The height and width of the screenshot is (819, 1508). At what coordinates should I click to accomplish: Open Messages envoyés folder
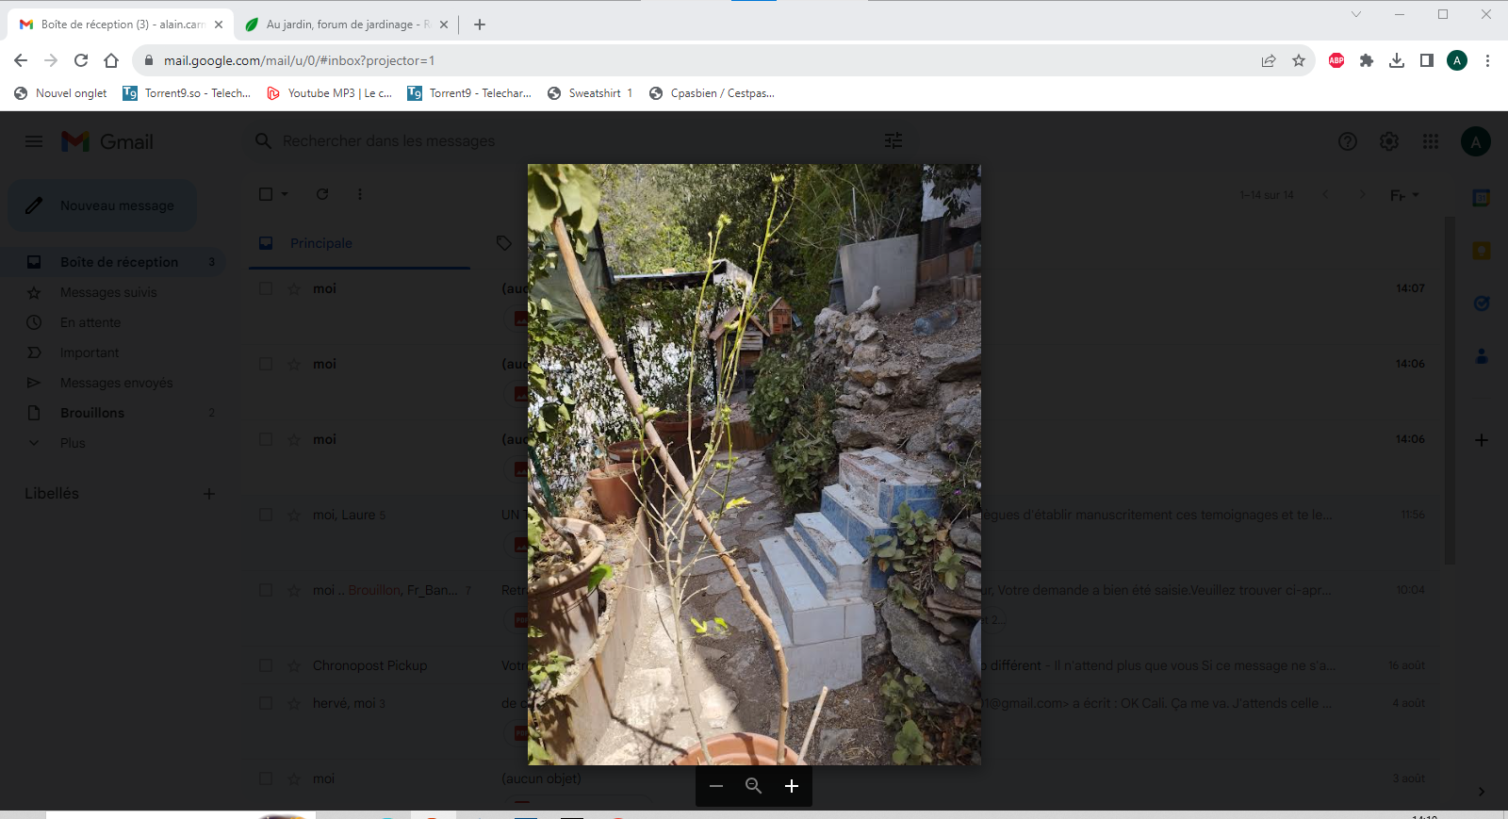tap(116, 383)
